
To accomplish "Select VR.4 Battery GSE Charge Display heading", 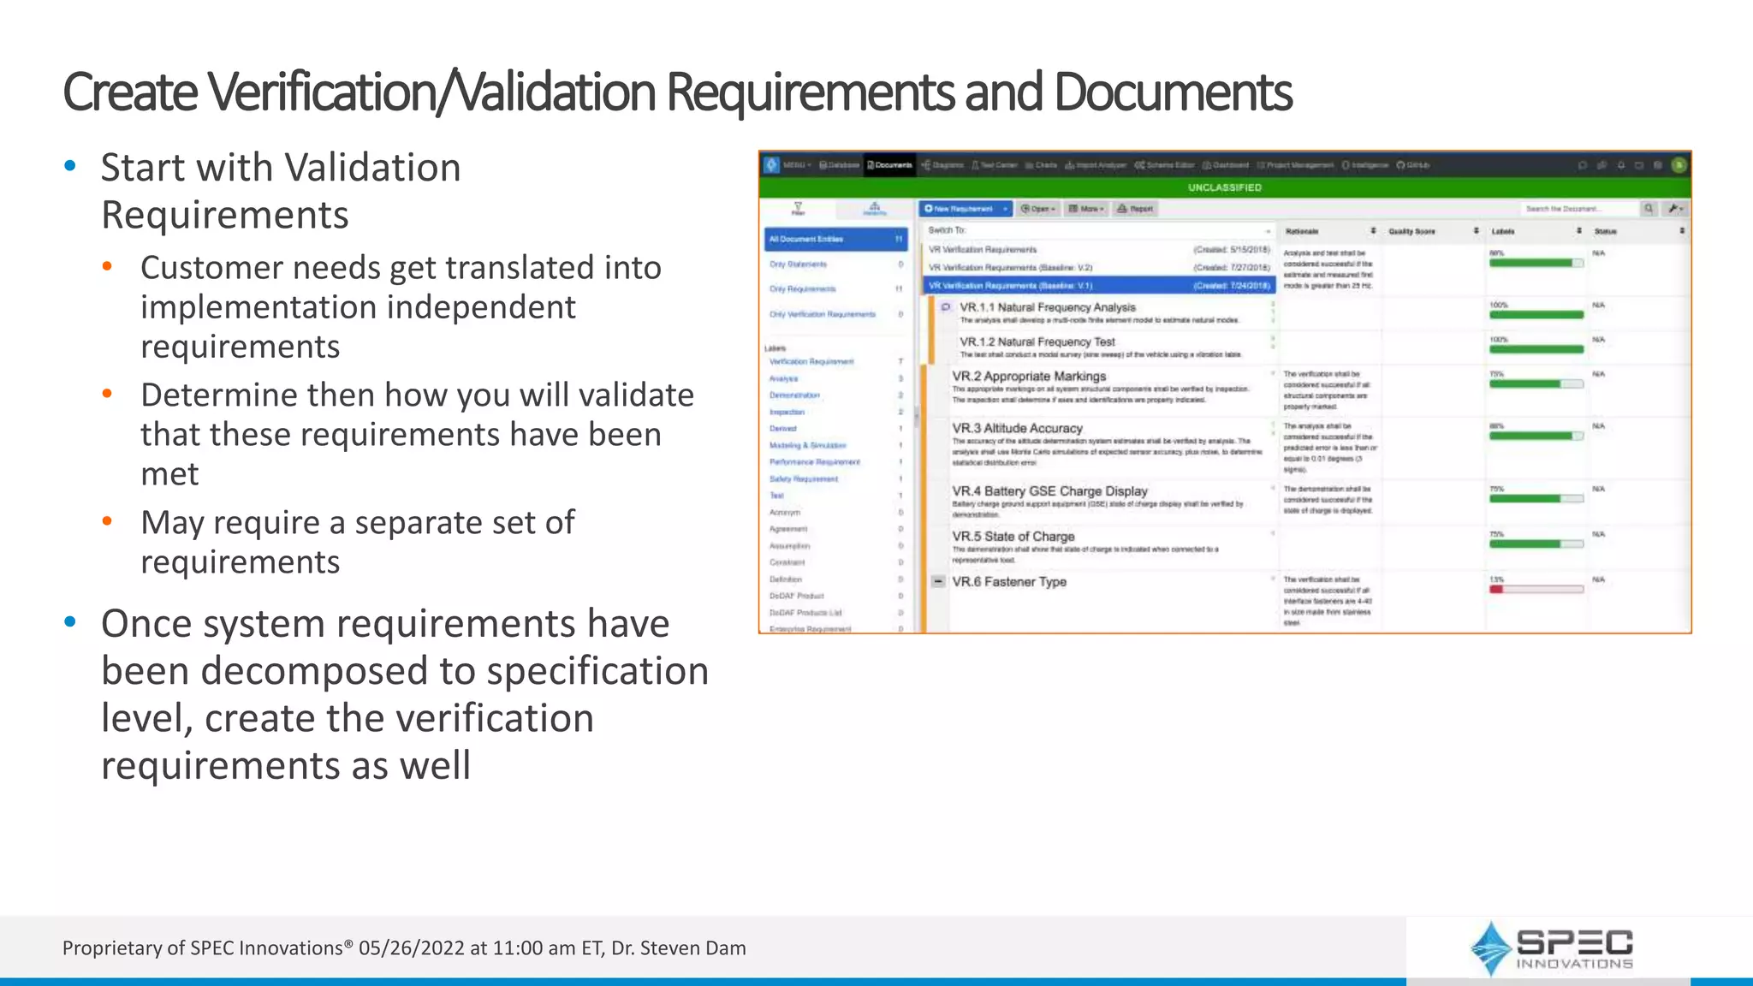I will pyautogui.click(x=1049, y=491).
